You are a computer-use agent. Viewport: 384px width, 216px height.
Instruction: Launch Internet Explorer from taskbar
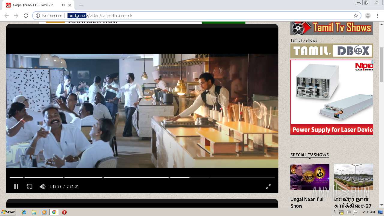click(24, 212)
